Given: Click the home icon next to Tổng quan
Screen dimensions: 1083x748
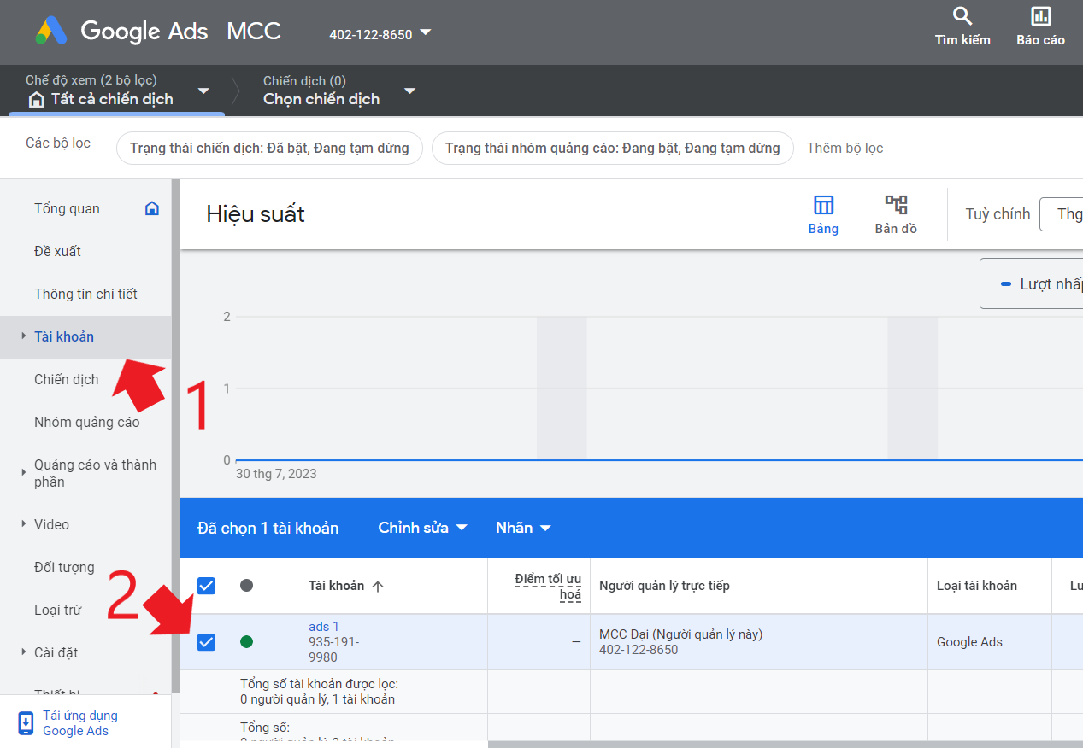Looking at the screenshot, I should click(152, 208).
